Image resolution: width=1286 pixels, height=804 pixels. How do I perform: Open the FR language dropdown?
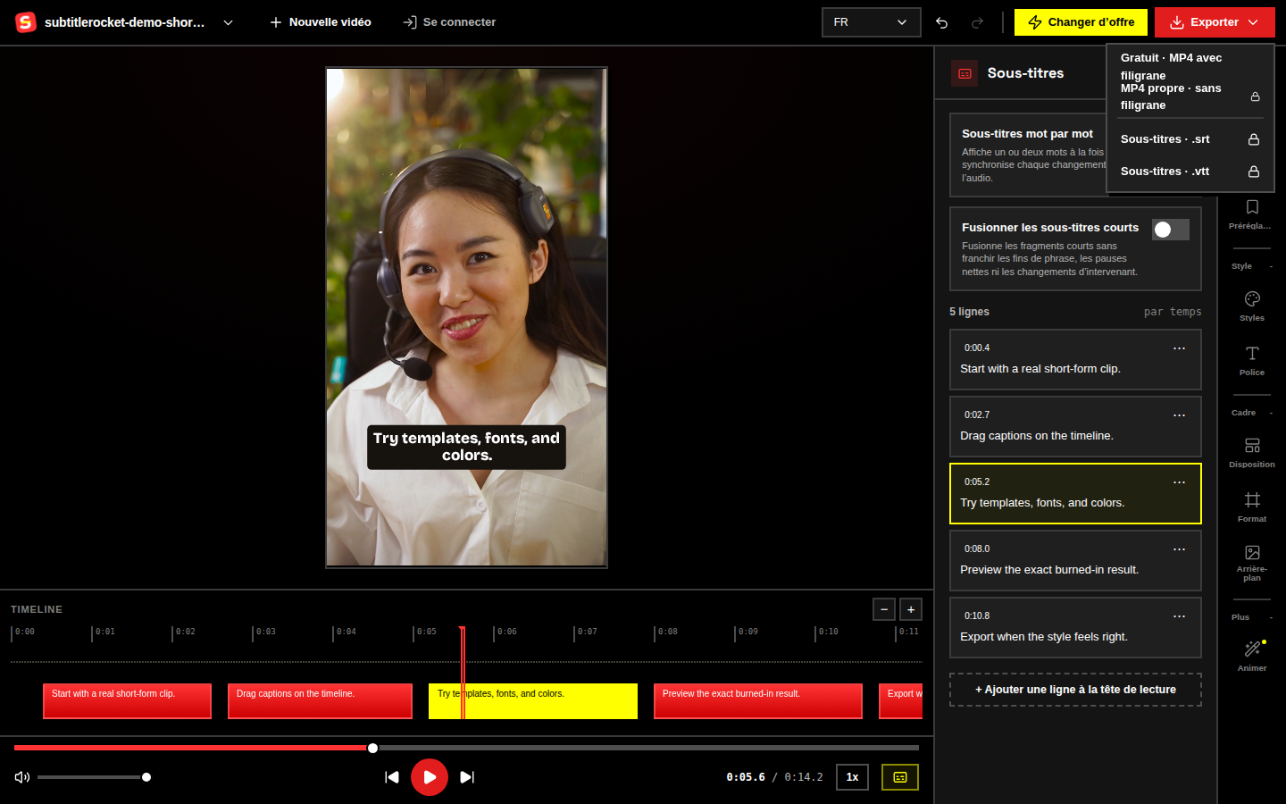pos(871,22)
